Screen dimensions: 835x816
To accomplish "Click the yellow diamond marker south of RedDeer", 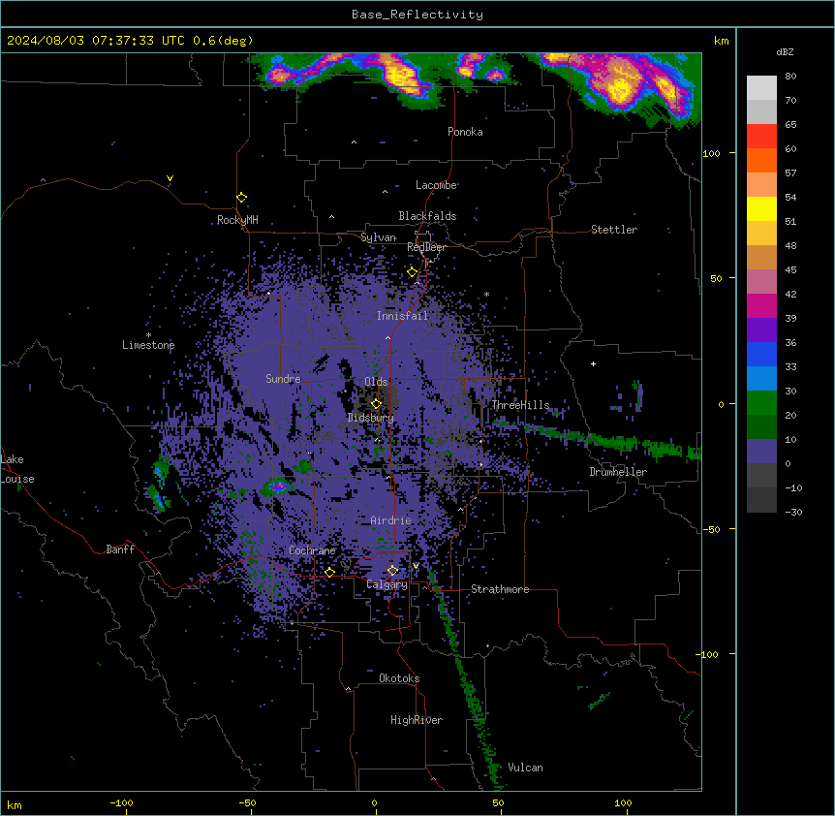I will point(412,272).
